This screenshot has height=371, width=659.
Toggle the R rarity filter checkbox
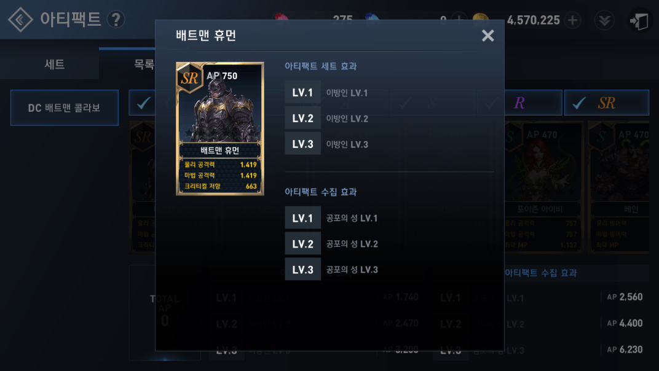532,103
